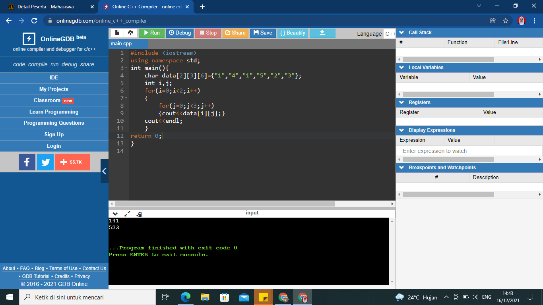Share on Twitter icon in sidebar
543x305 pixels.
point(45,162)
